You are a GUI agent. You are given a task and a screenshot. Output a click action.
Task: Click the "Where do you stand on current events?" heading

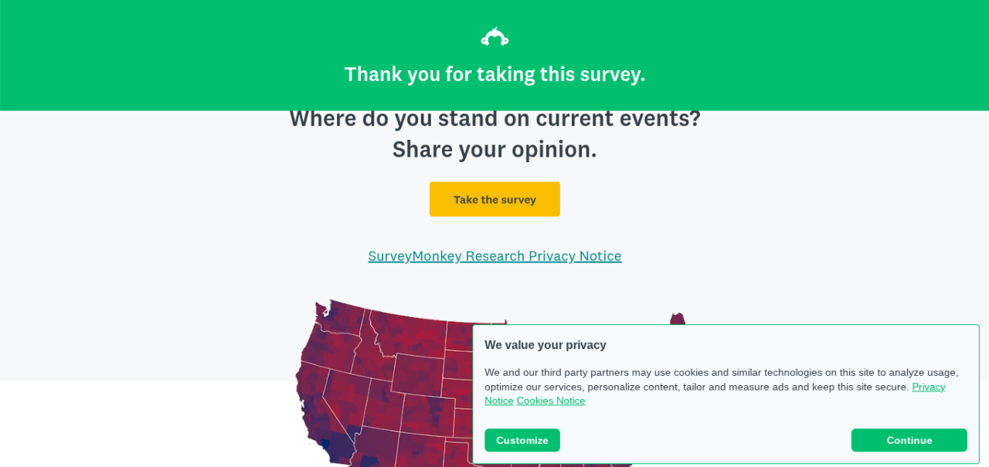(x=494, y=118)
